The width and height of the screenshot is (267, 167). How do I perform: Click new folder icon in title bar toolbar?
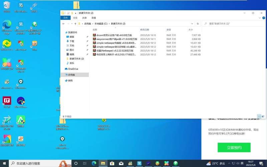click(x=72, y=13)
